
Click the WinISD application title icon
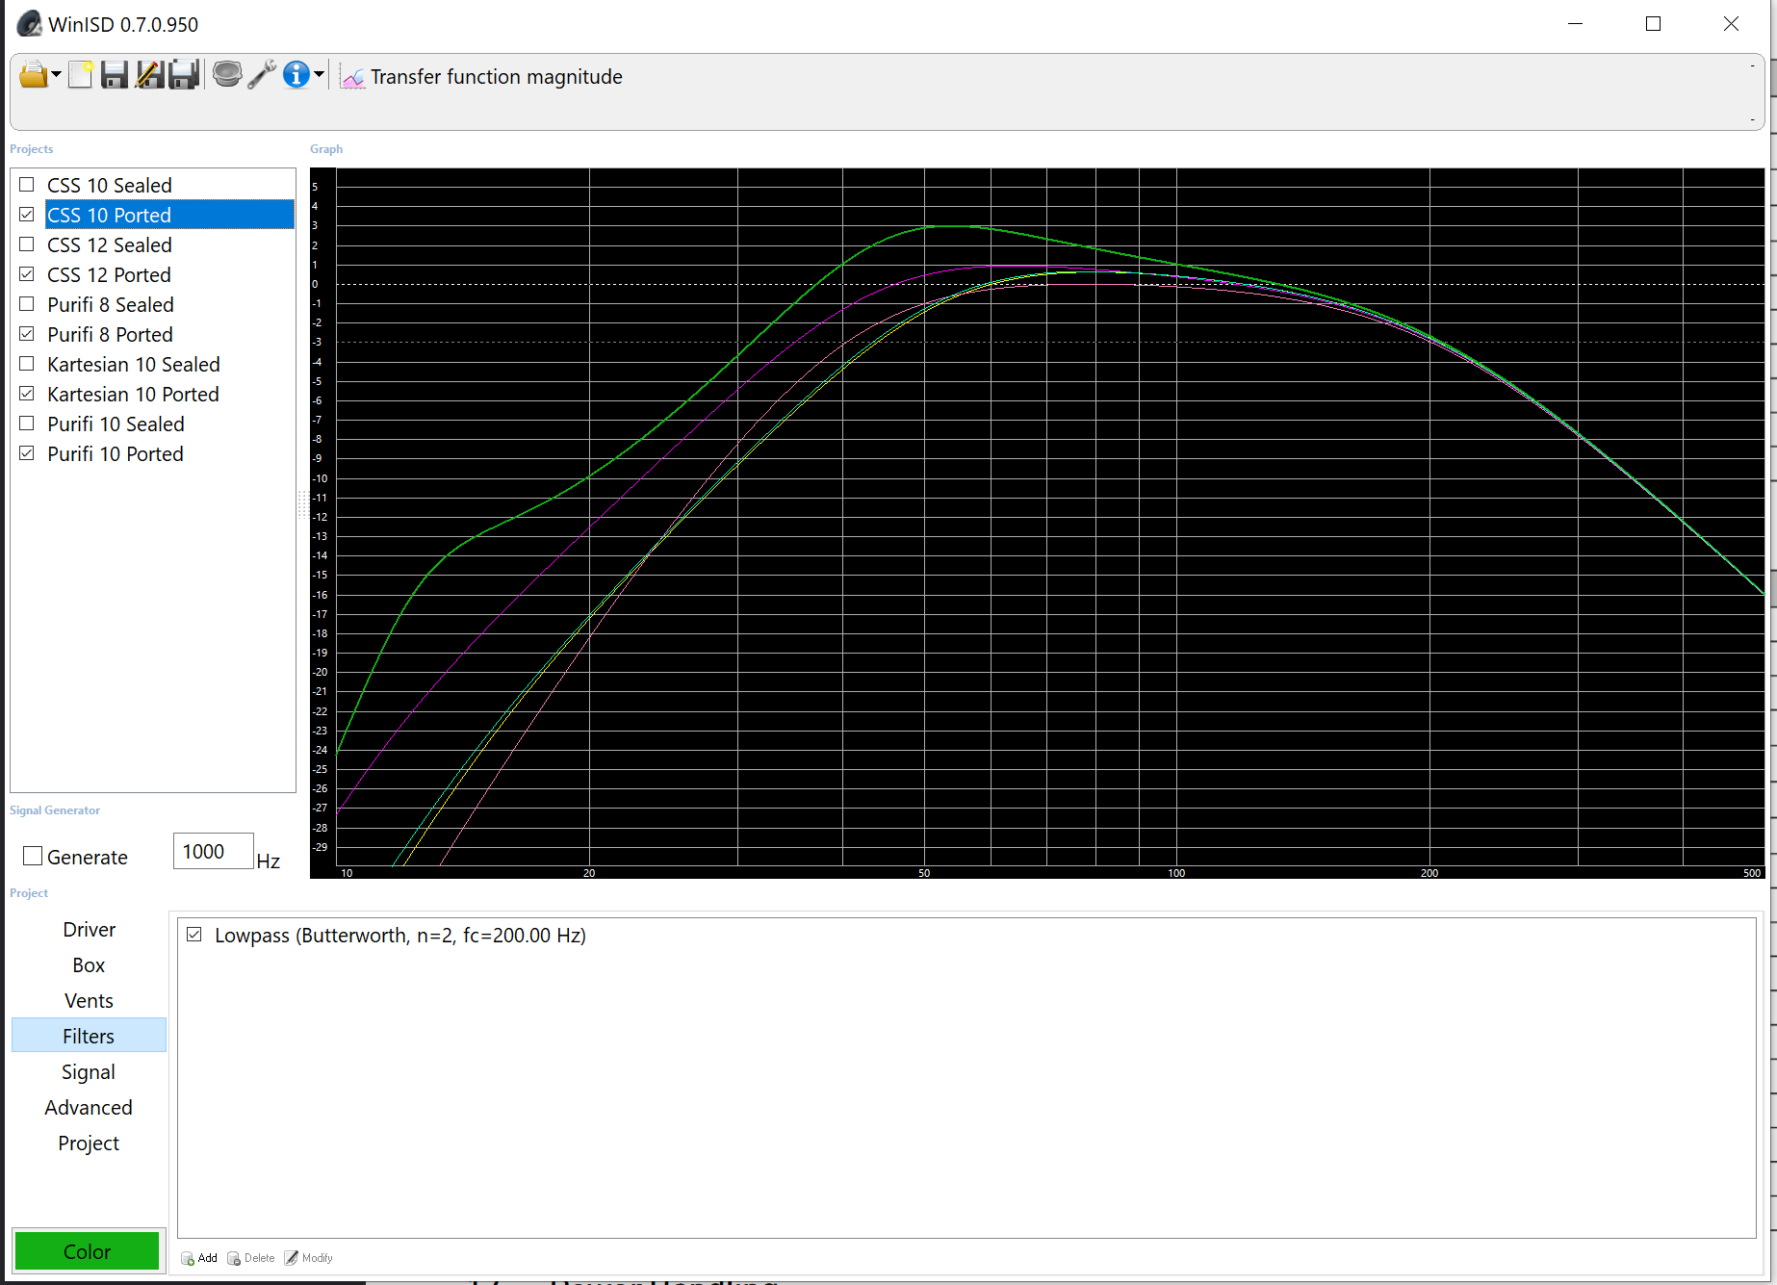coord(30,23)
